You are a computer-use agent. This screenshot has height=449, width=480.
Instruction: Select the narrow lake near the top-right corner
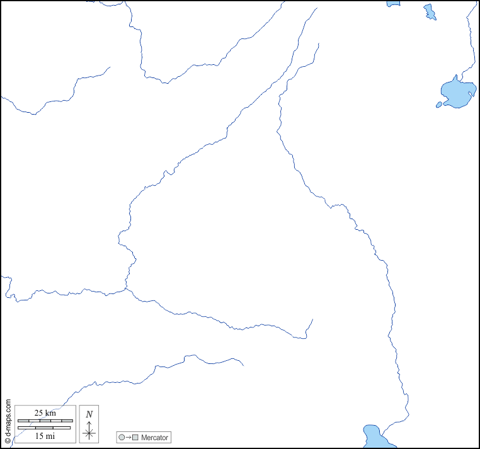[x=430, y=11]
